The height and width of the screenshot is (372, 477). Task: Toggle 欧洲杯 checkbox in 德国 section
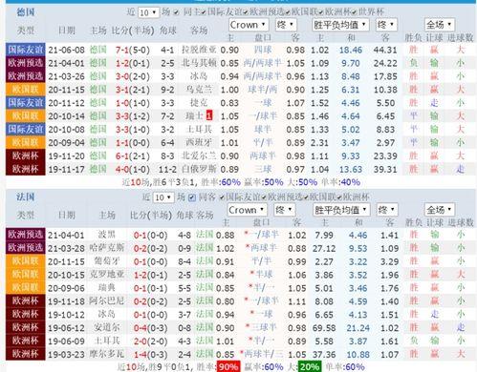[x=321, y=12]
